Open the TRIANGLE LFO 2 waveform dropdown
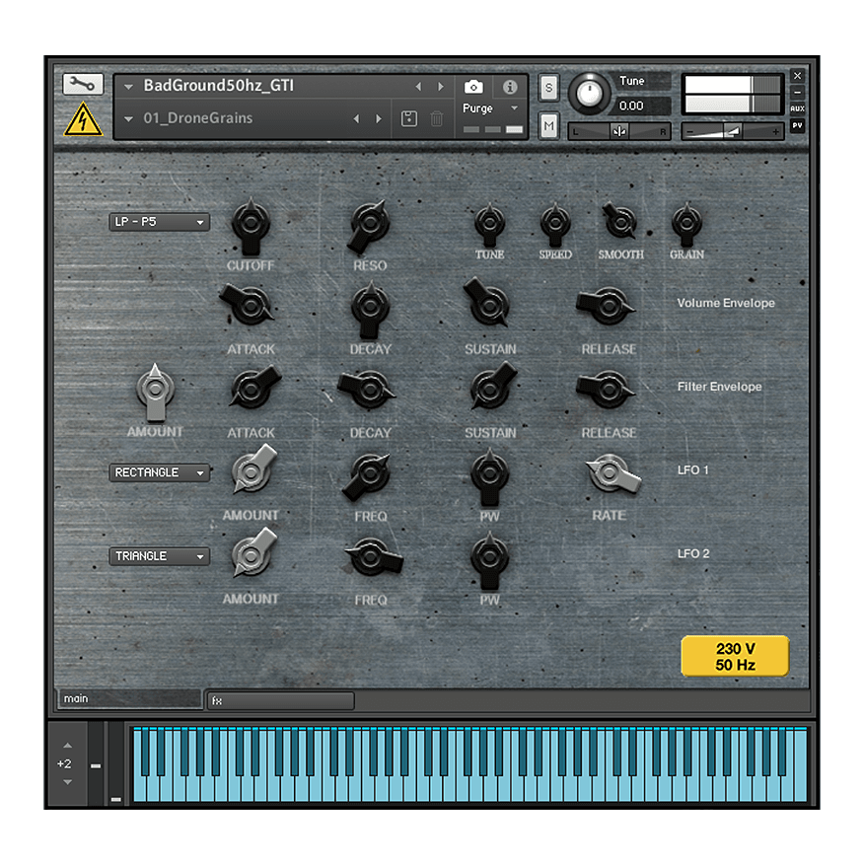 [x=159, y=556]
